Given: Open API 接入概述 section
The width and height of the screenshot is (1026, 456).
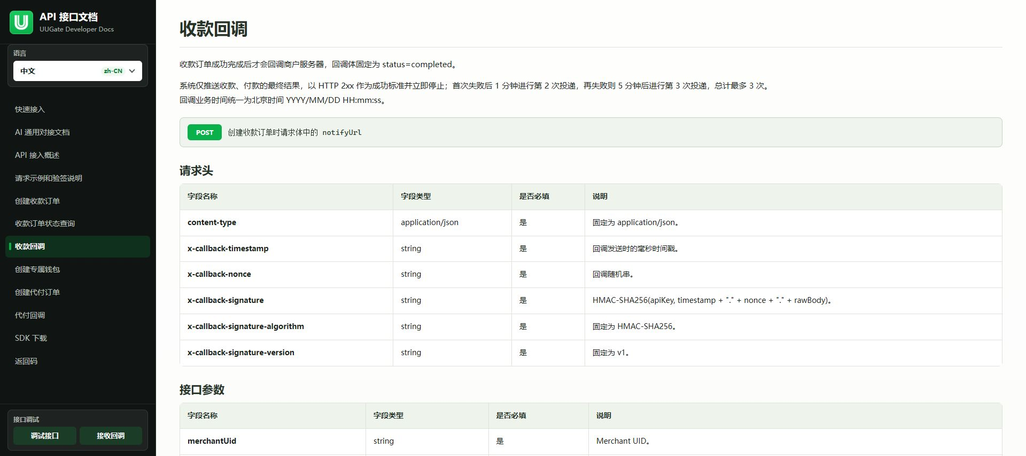Looking at the screenshot, I should [x=77, y=155].
